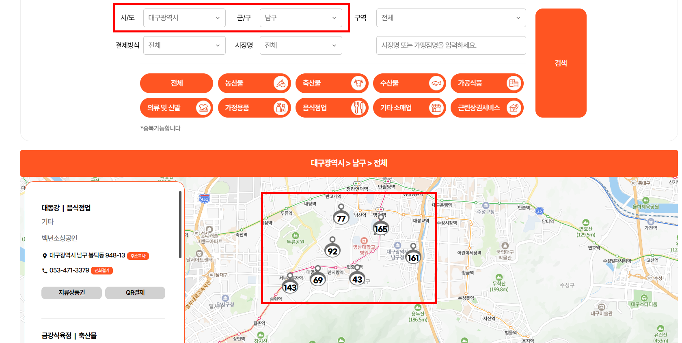Open the 시/도 dropdown showing 대구광역시
The image size is (682, 343).
[x=184, y=18]
